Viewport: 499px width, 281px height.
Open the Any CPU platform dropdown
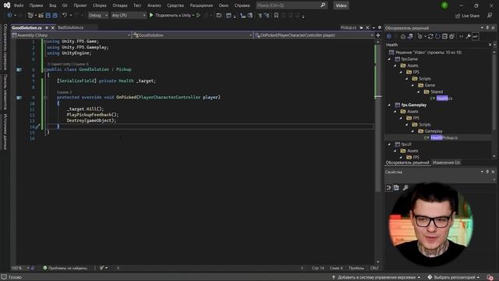pos(129,16)
